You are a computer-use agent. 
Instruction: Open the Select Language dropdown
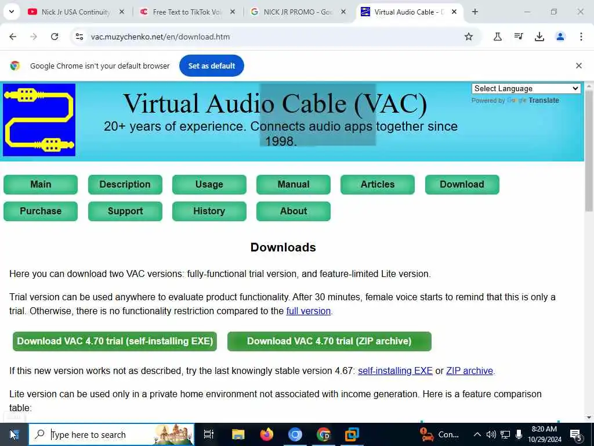coord(526,89)
